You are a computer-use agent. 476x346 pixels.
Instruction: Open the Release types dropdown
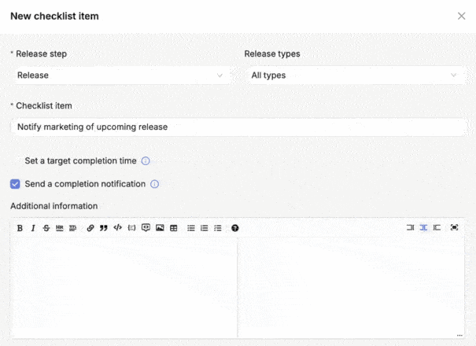click(x=355, y=75)
